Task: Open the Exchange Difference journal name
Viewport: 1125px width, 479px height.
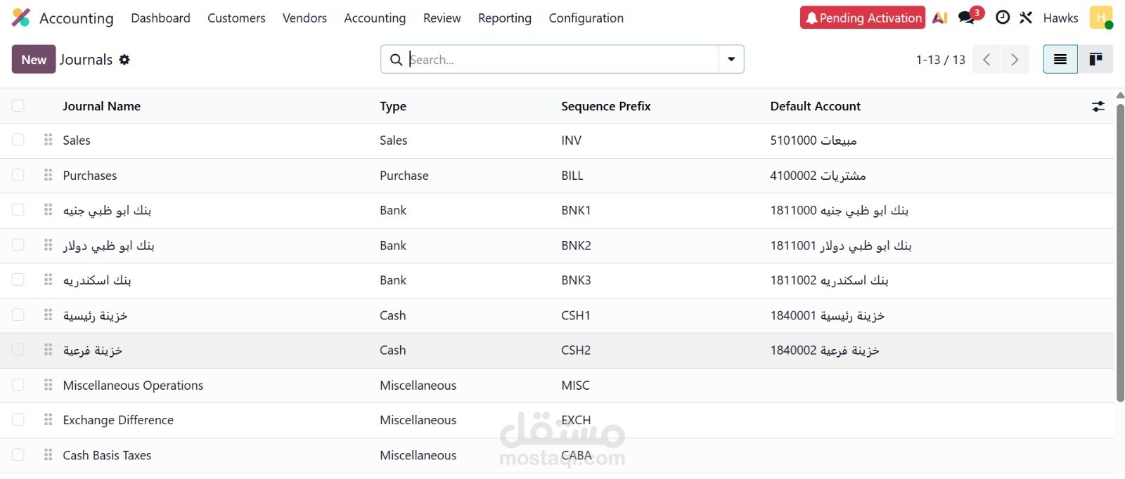Action: pyautogui.click(x=118, y=420)
